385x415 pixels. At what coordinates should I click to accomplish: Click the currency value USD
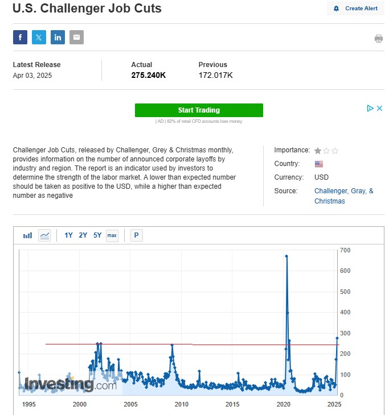click(x=321, y=177)
